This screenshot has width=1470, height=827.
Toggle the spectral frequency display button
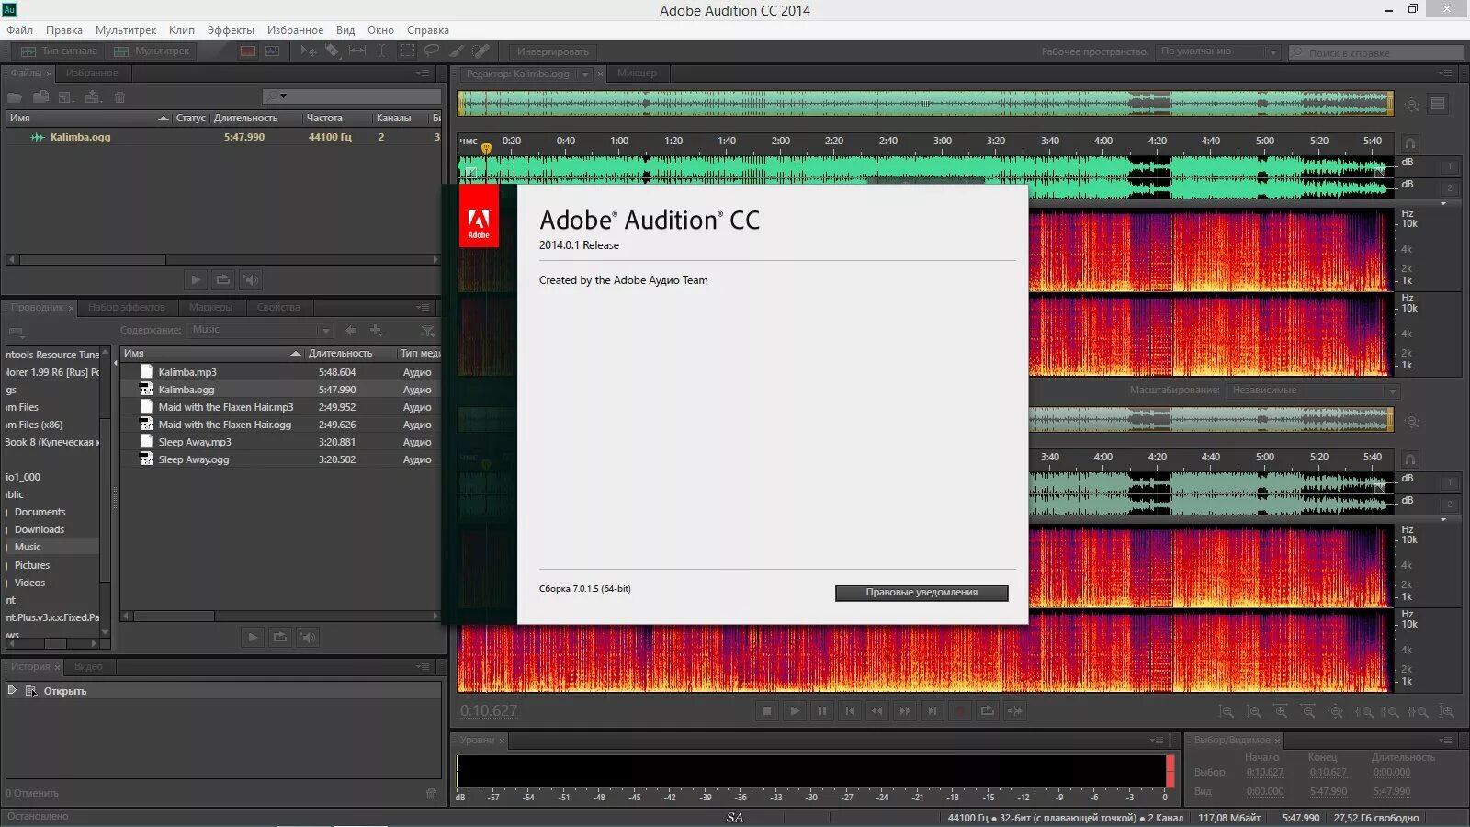coord(248,51)
